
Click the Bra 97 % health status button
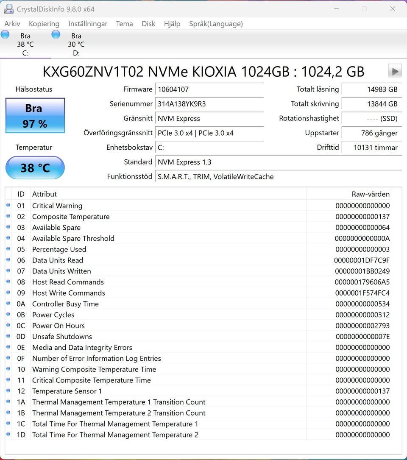(35, 116)
